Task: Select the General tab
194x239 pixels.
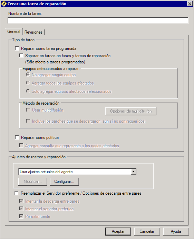Action: click(x=14, y=32)
